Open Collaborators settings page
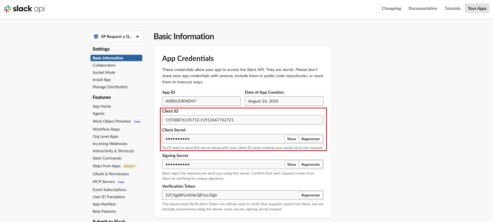 104,65
